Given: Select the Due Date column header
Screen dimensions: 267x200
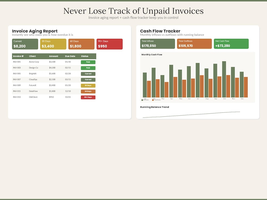Looking at the screenshot, I should (70, 56).
